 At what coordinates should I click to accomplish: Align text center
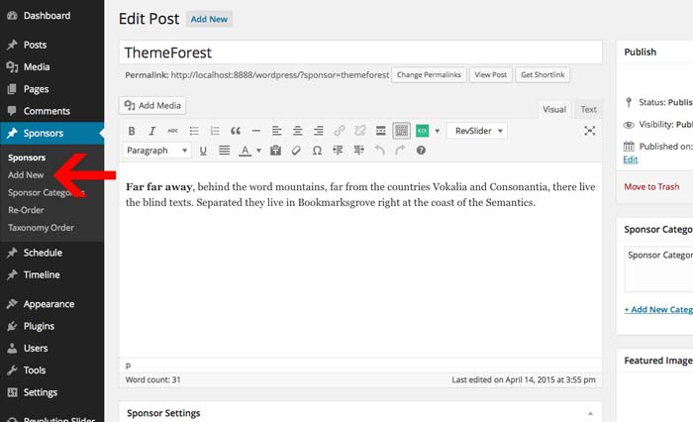pyautogui.click(x=297, y=131)
